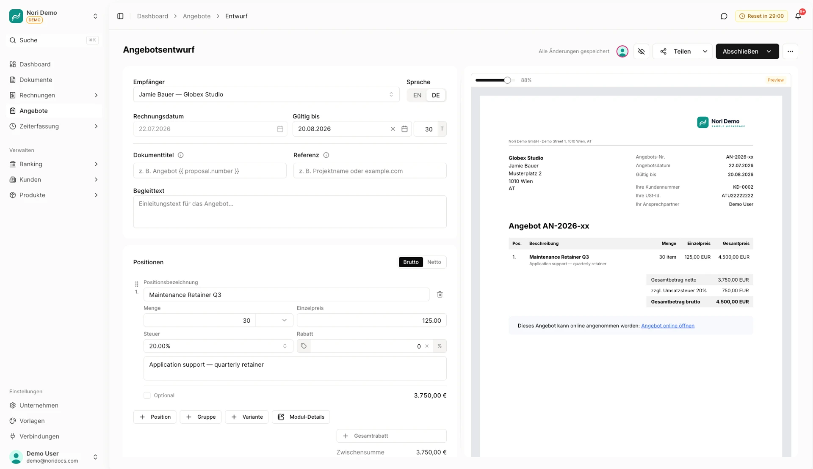Viewport: 813px width, 469px height.
Task: Click the search icon in the sidebar
Action: (x=13, y=40)
